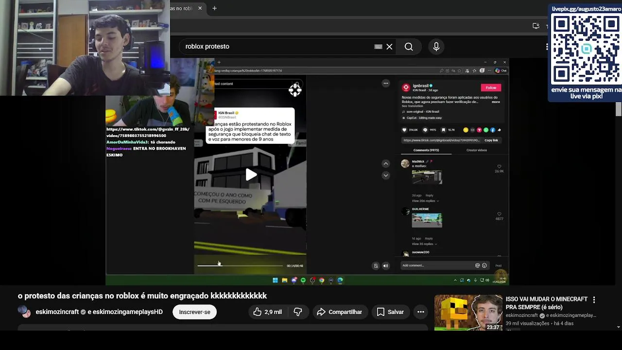The height and width of the screenshot is (350, 622).
Task: Open Spotify from the taskbar
Action: [303, 280]
